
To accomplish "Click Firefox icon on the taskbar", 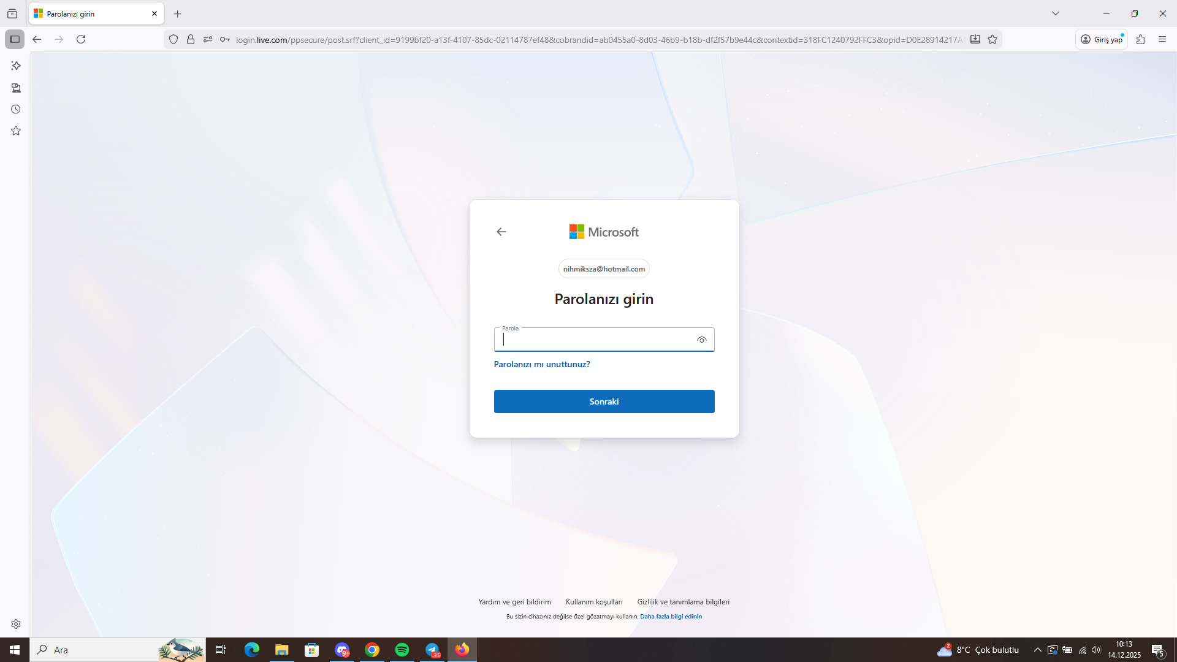I will click(462, 650).
